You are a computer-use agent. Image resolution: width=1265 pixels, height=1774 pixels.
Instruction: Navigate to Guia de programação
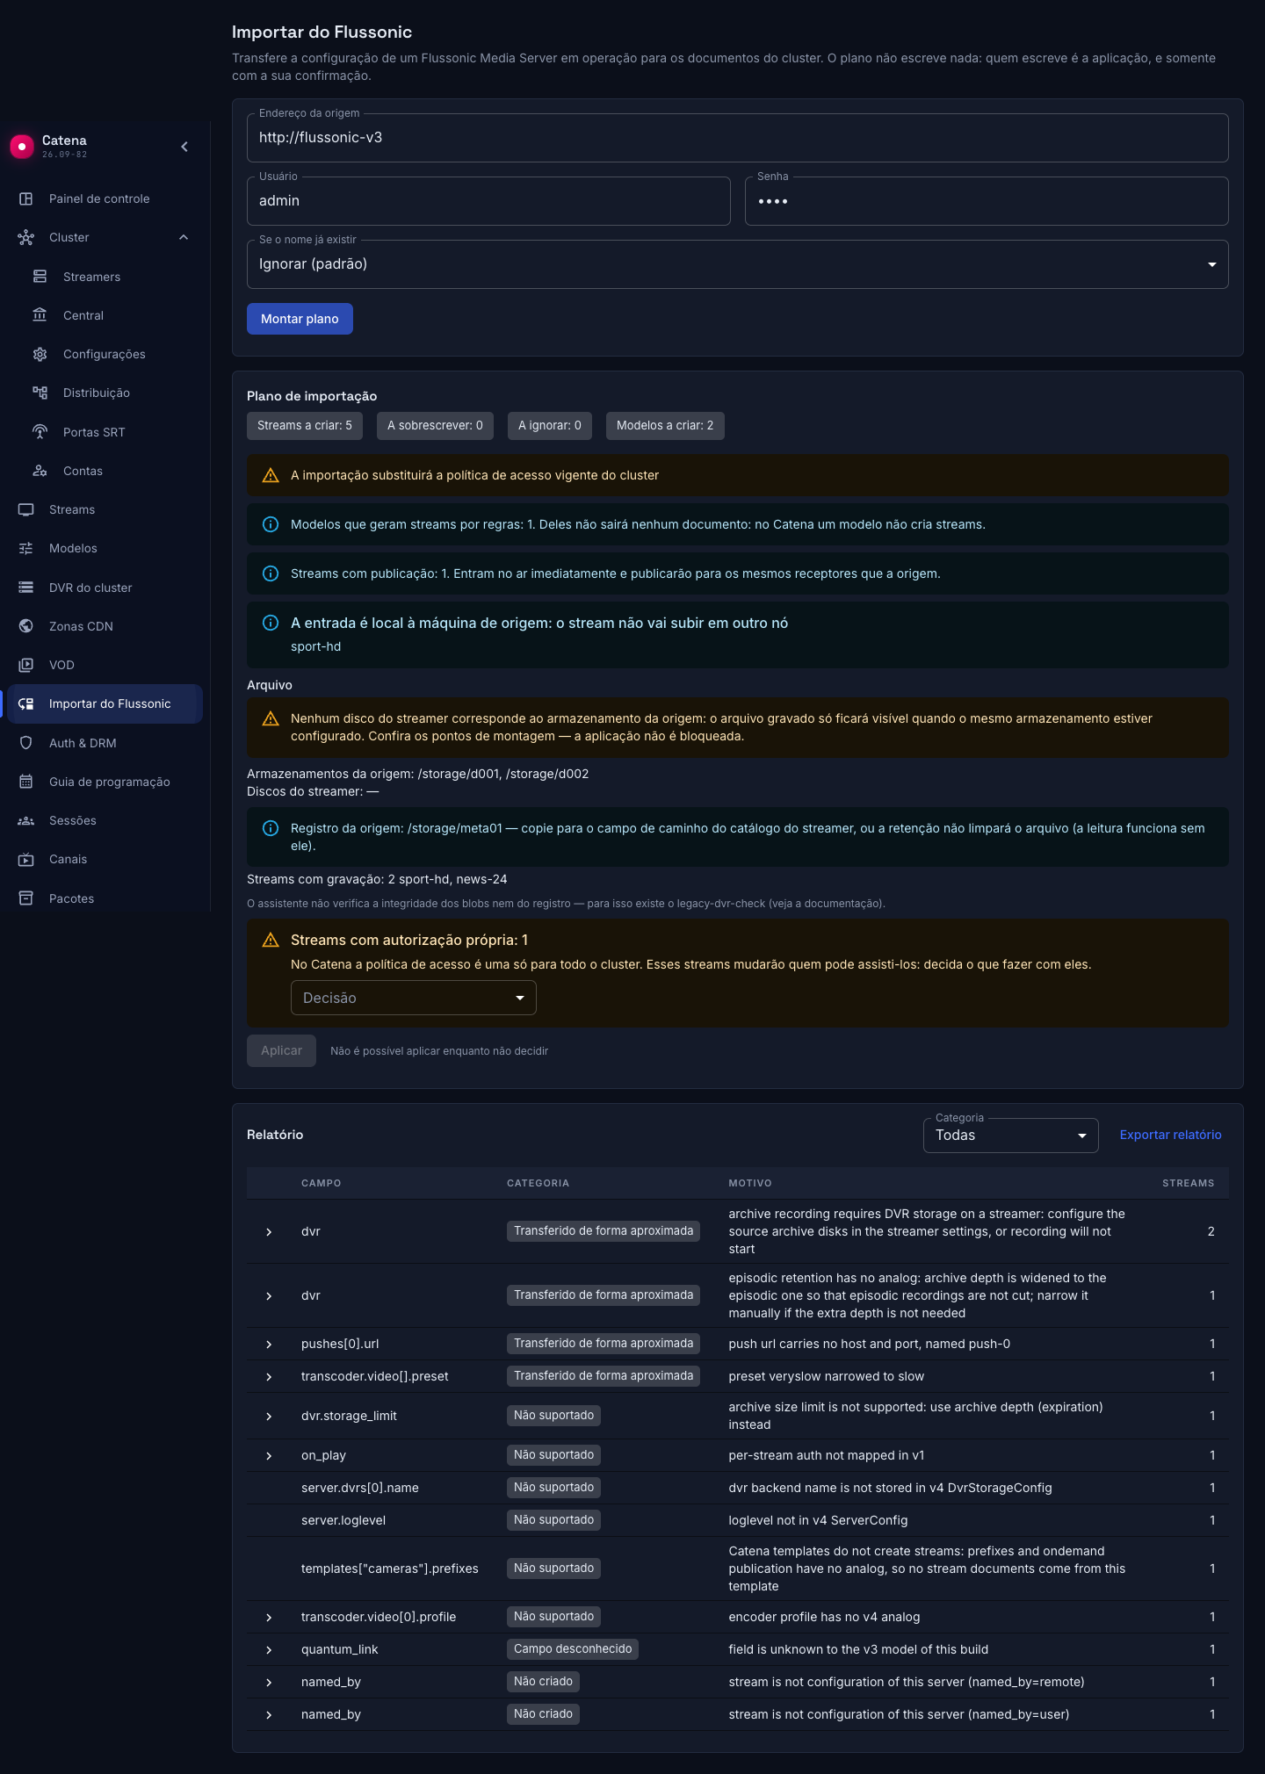point(105,782)
